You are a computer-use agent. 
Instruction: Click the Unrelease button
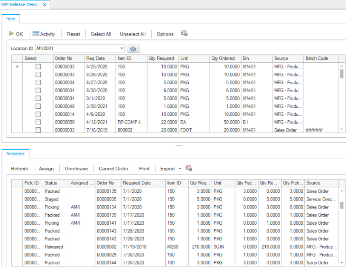[76, 169]
